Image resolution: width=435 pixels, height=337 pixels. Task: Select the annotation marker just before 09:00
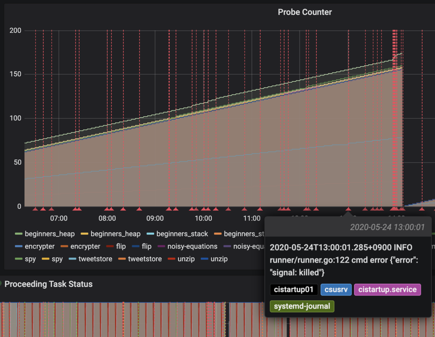click(x=139, y=209)
